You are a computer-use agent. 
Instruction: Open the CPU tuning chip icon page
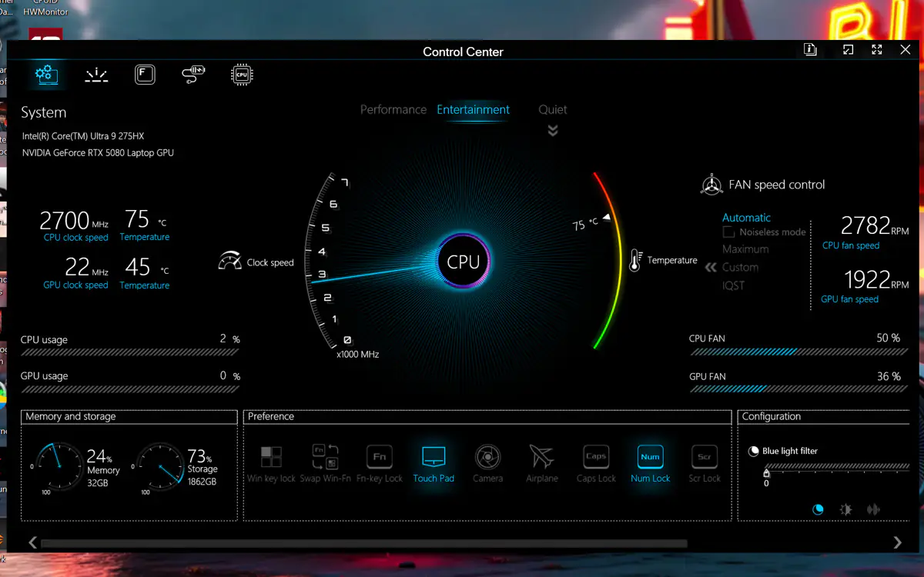click(242, 75)
